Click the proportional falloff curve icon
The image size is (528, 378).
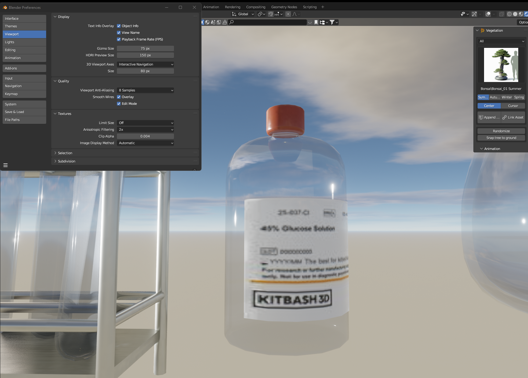click(295, 14)
